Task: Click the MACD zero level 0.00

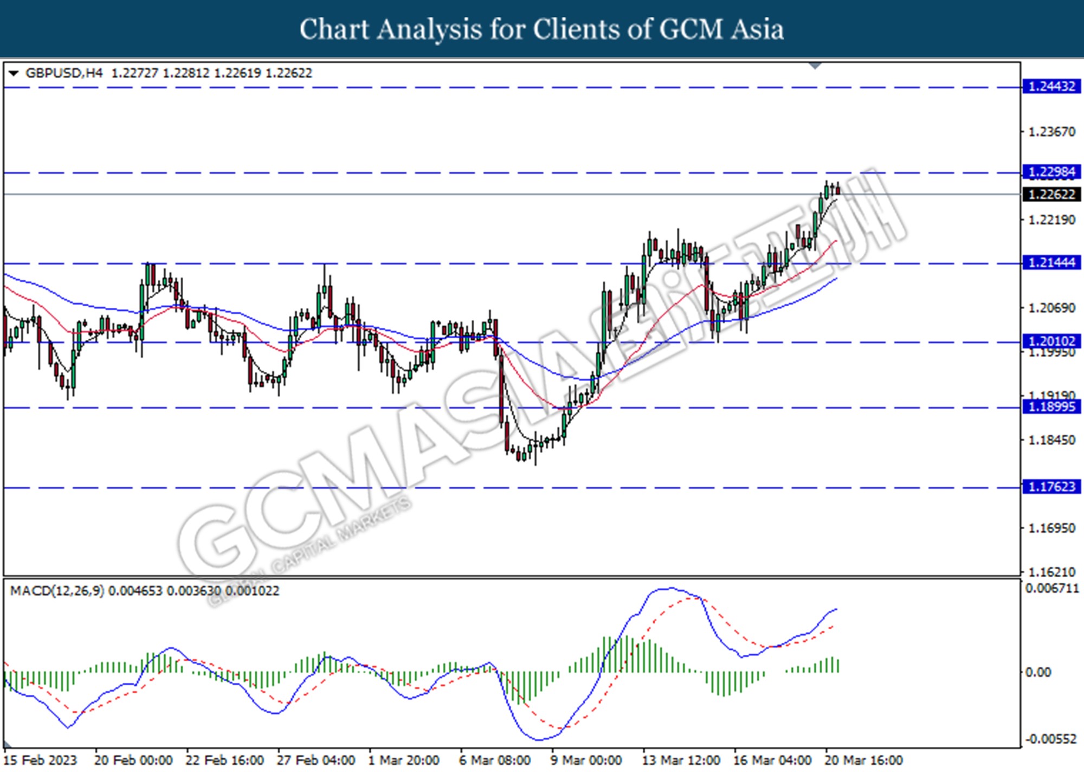Action: (x=1038, y=672)
